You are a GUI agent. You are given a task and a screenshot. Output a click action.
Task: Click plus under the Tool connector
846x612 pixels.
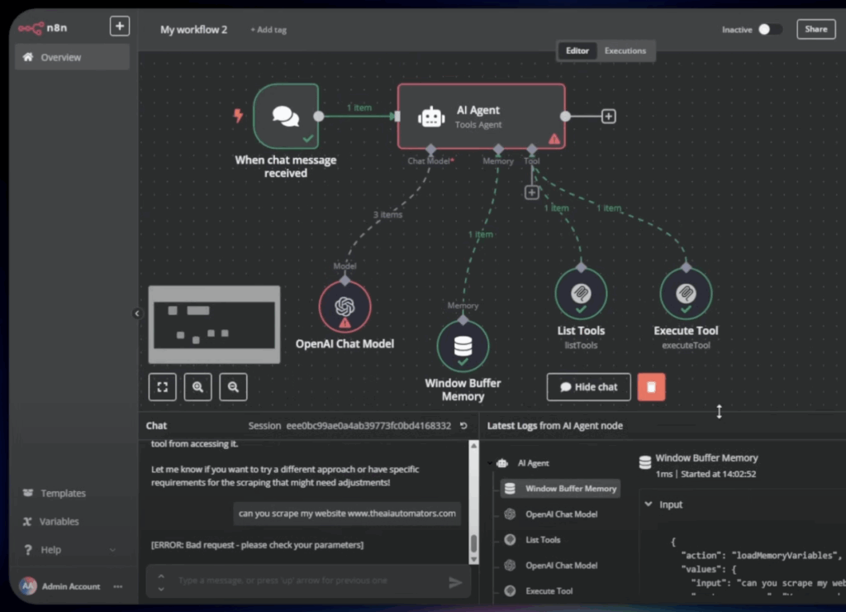point(531,193)
